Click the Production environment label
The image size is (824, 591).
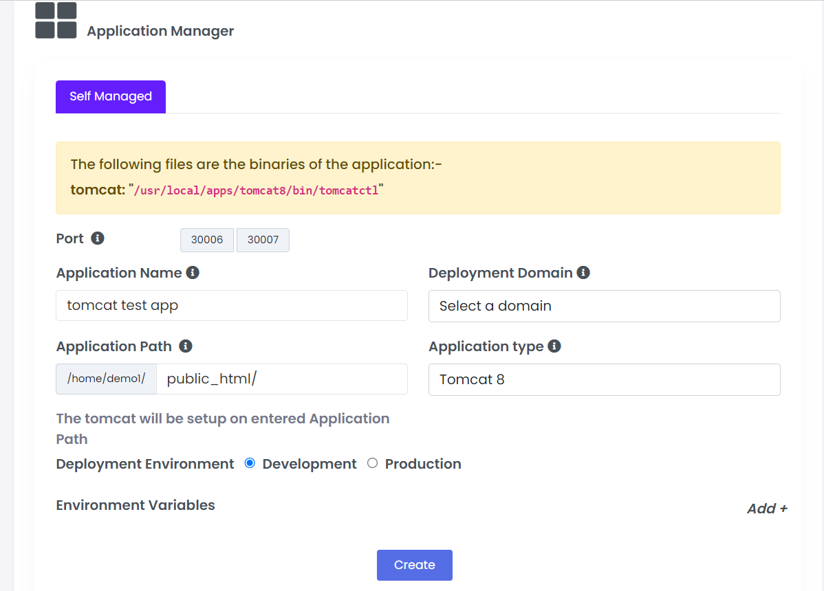422,464
